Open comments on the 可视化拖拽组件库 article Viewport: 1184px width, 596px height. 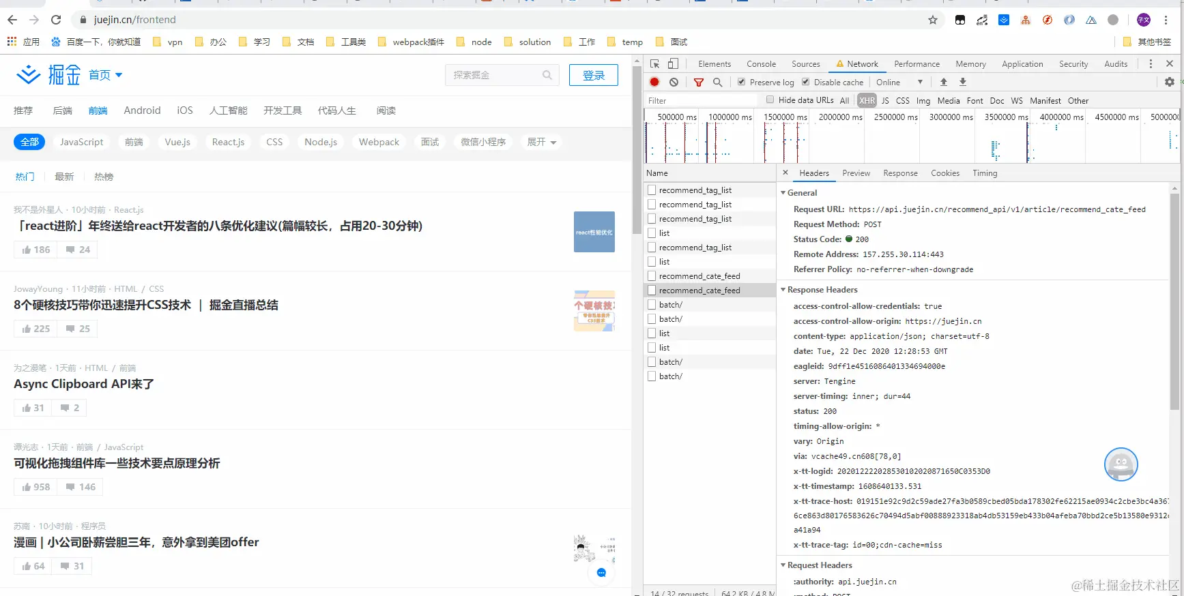[x=81, y=487]
